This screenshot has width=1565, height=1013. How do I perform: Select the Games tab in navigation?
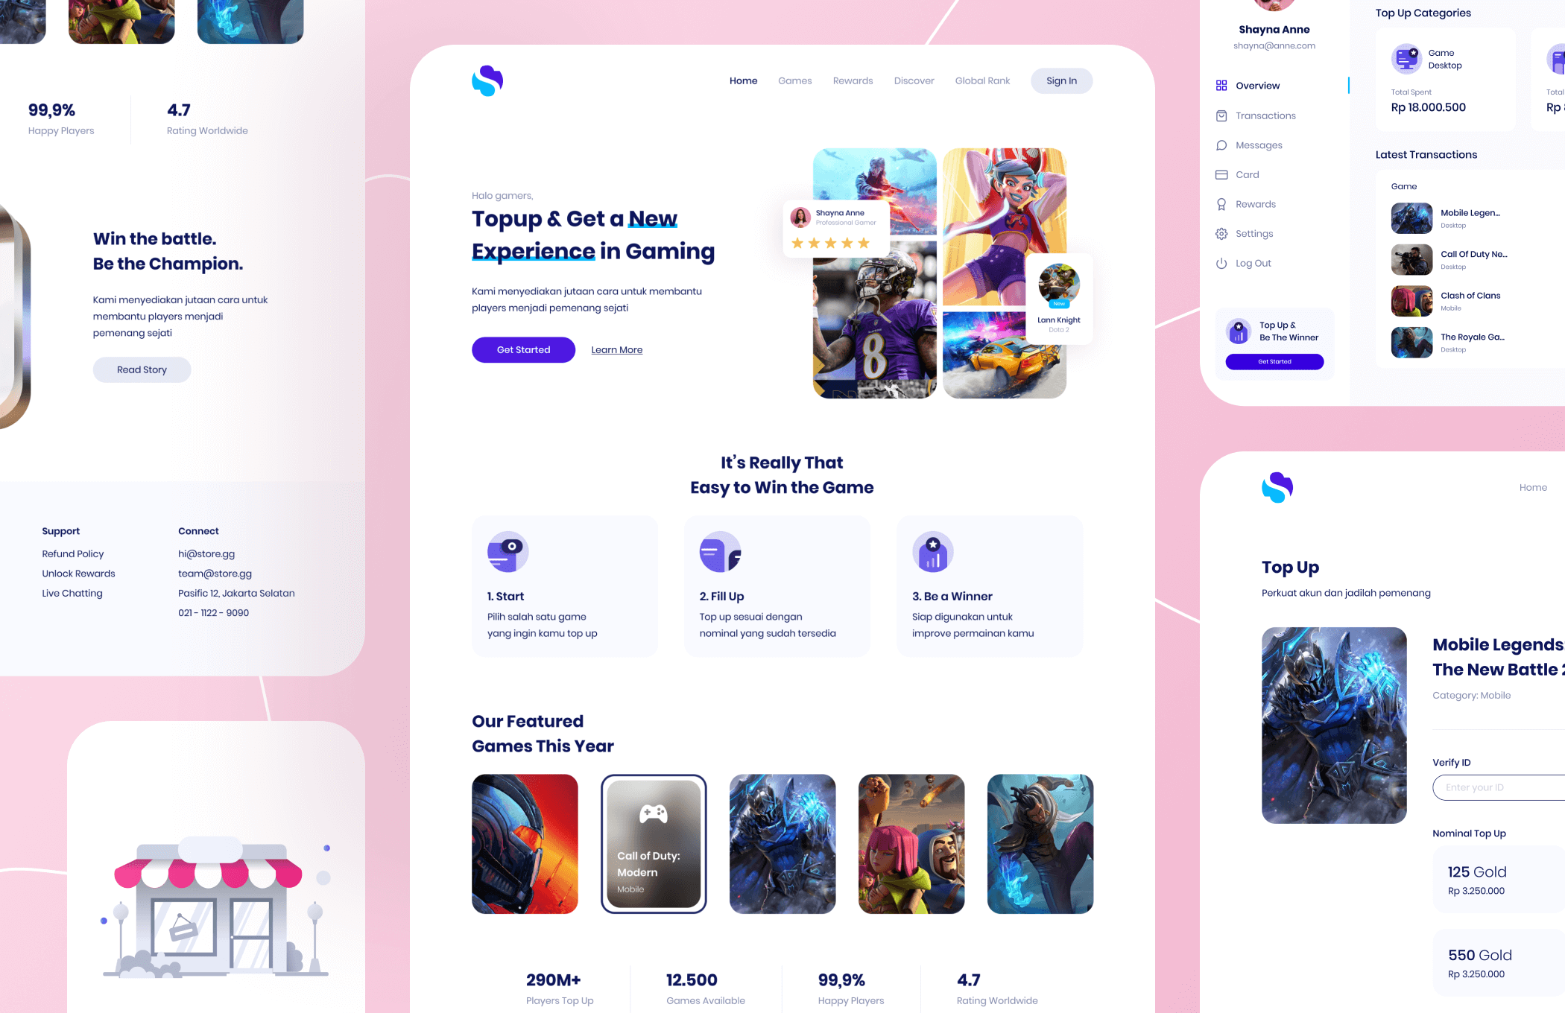click(x=795, y=80)
